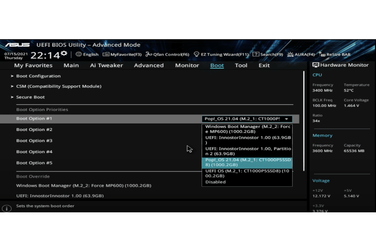Change language via English button
Screen dimensions: 376x251
[x=91, y=54]
